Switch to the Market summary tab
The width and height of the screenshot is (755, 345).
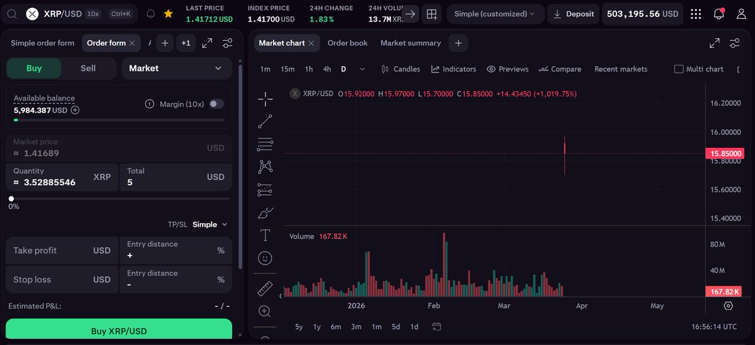point(410,43)
